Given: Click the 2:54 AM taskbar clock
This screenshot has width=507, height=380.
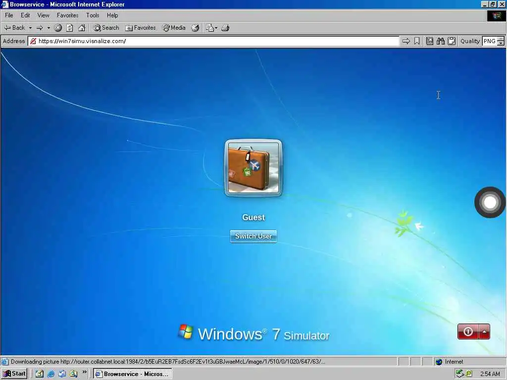Looking at the screenshot, I should [490, 374].
